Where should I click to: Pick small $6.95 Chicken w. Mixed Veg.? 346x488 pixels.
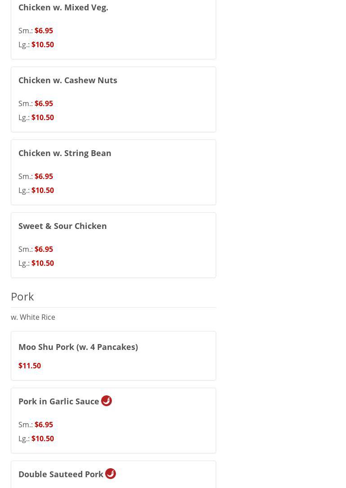click(x=44, y=31)
